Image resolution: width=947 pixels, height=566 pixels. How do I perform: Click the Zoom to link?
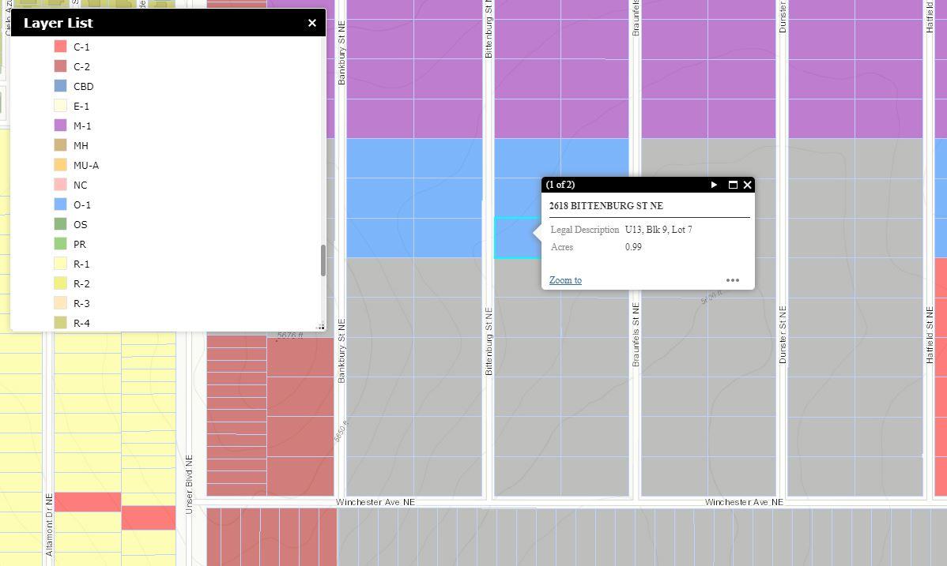[565, 280]
